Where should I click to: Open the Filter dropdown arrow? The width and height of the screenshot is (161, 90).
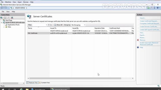click(46, 25)
